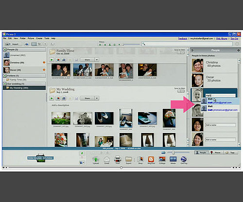Click the red clear-tray icon
The height and width of the screenshot is (202, 243).
pyautogui.click(x=82, y=157)
